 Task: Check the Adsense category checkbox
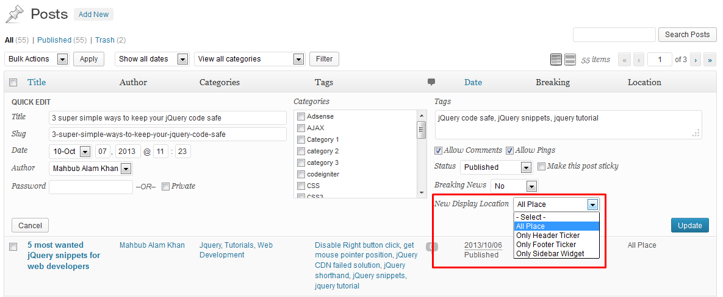pos(301,117)
